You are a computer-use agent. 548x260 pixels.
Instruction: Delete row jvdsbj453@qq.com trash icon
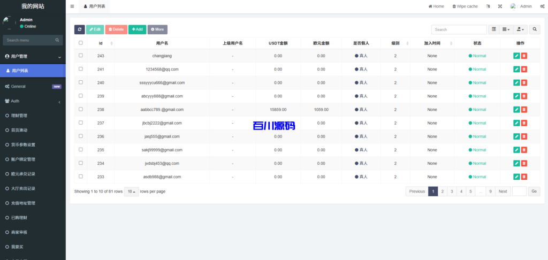click(x=524, y=163)
